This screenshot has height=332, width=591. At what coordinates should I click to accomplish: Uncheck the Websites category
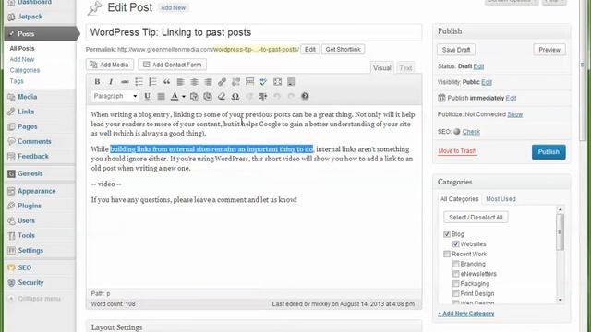coord(455,243)
